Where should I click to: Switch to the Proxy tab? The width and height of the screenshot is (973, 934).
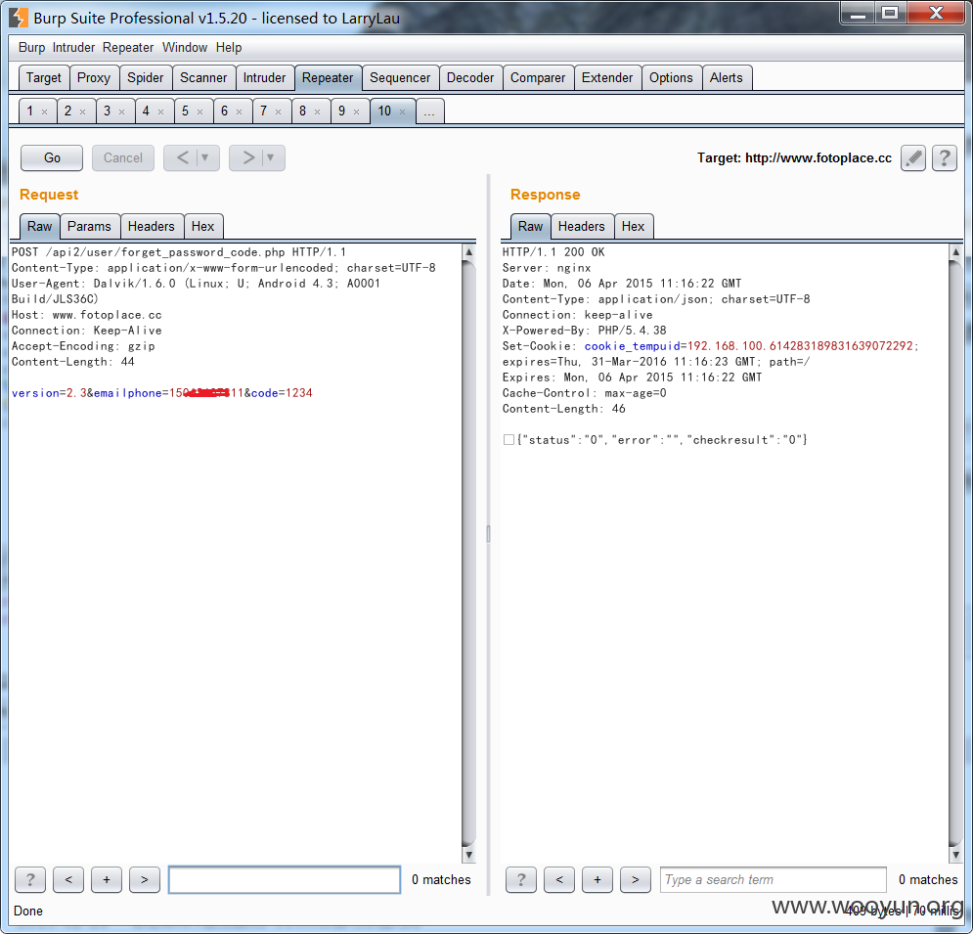[94, 78]
